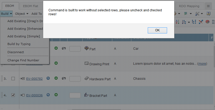Image resolution: width=215 pixels, height=110 pixels.
Task: Click the quantity input in Bracket Part row
Action: point(75,95)
